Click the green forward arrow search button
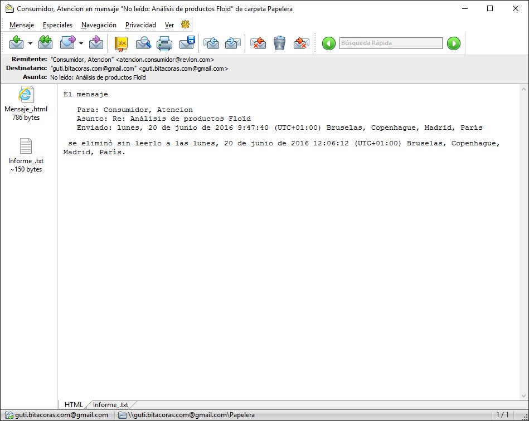The image size is (529, 421). (x=453, y=43)
